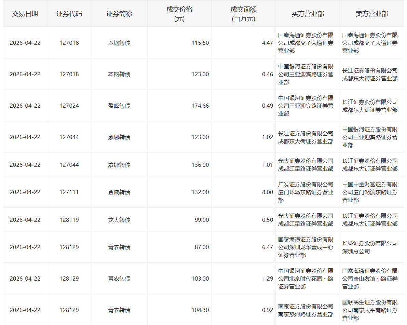Viewport: 407px width, 325px height.
Task: Sort by the 证券代码 column header
Action: click(69, 14)
